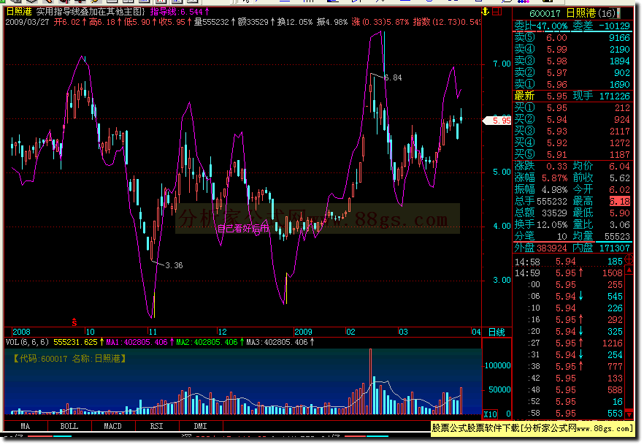The height and width of the screenshot is (445, 644).
Task: Click the 均价 6.04 value
Action: pos(620,167)
